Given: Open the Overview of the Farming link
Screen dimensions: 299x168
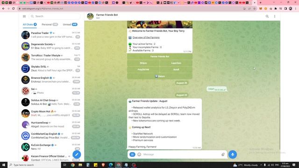Looking at the screenshot, I should (146, 37).
